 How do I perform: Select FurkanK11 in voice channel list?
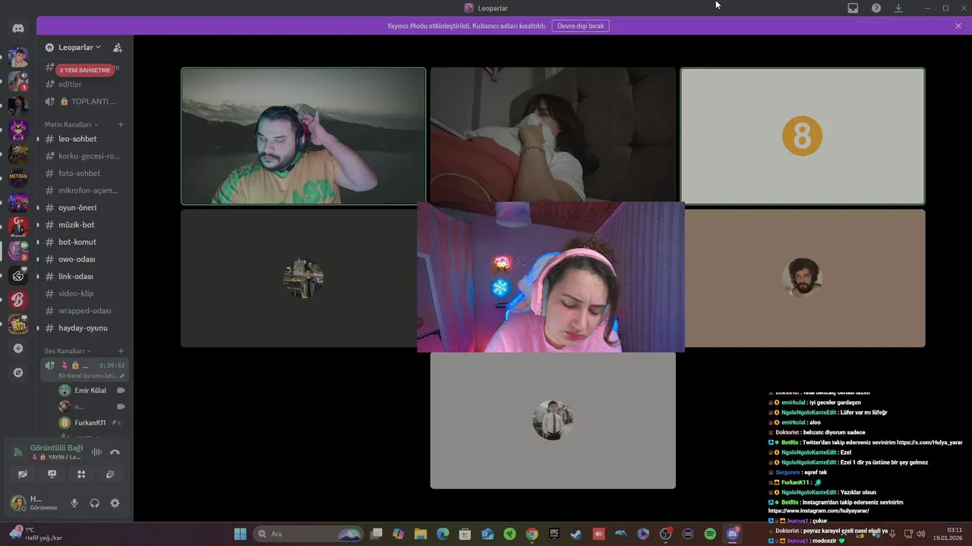click(x=90, y=423)
